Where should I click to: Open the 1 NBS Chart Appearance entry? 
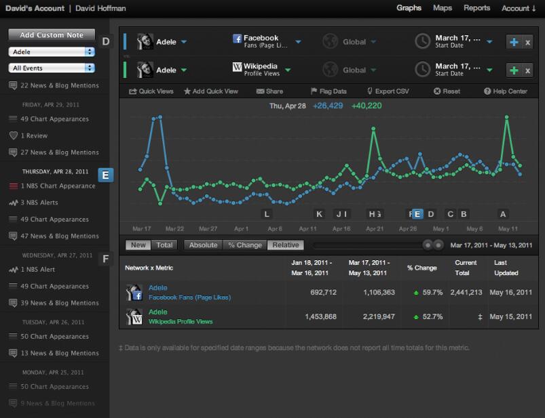click(x=52, y=186)
